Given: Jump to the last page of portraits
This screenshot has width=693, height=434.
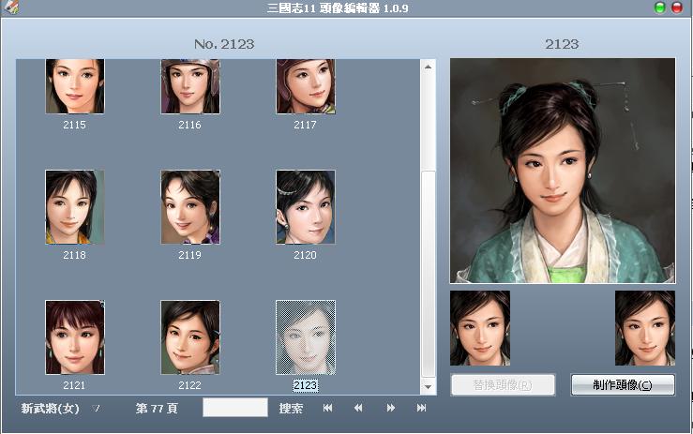Looking at the screenshot, I should (422, 408).
